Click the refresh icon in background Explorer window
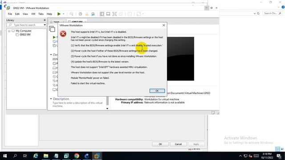This screenshot has height=160, width=285. tap(258, 13)
